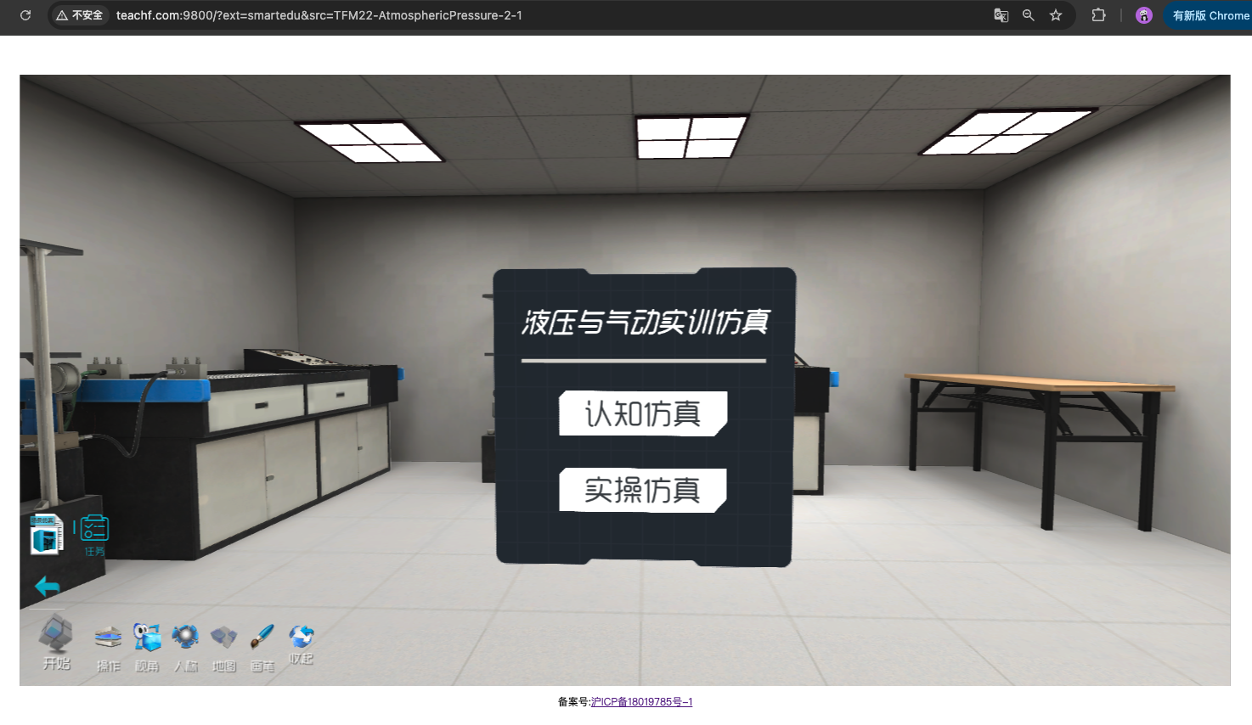Viewport: 1252px width, 725px height.
Task: Select the 画笔 (Brush) tool
Action: tap(262, 638)
